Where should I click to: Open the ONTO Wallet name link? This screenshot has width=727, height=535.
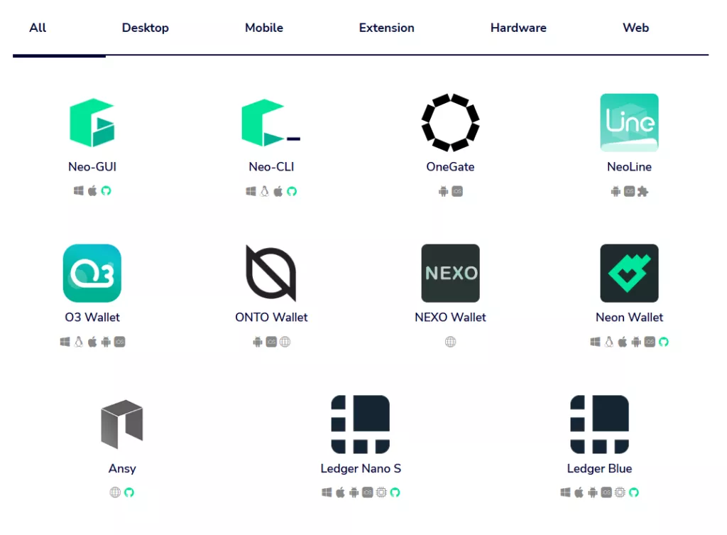271,318
